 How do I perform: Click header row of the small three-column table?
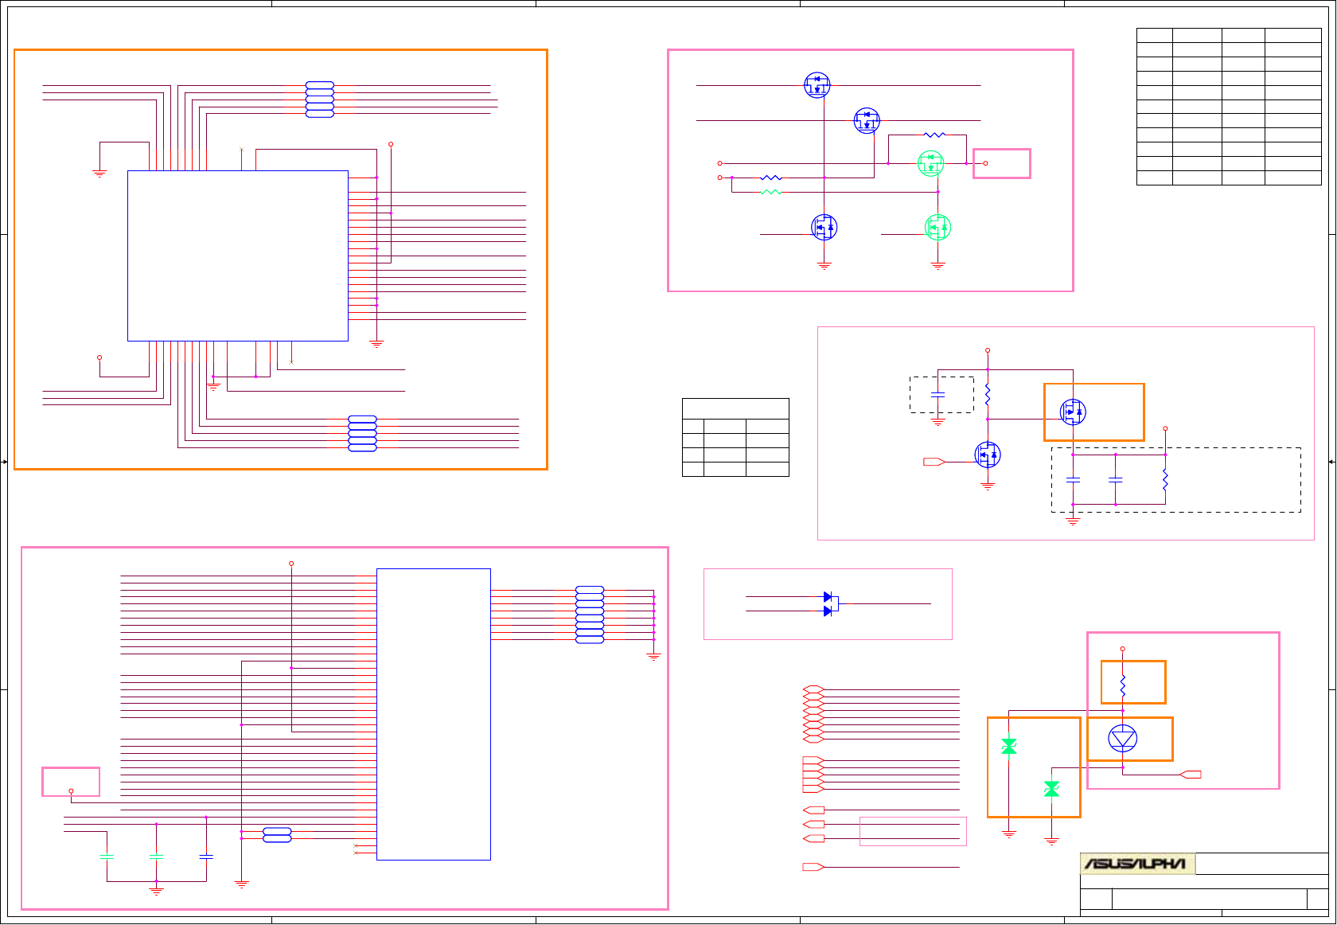click(x=735, y=408)
